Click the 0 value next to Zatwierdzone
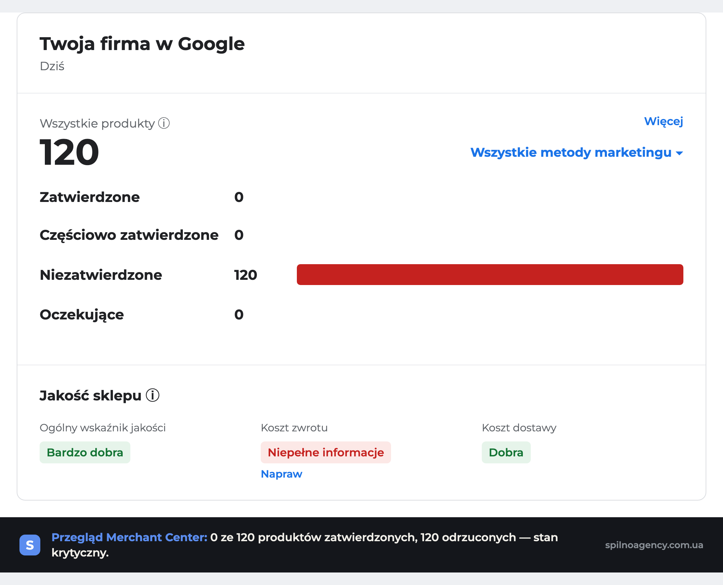723x585 pixels. pyautogui.click(x=239, y=197)
